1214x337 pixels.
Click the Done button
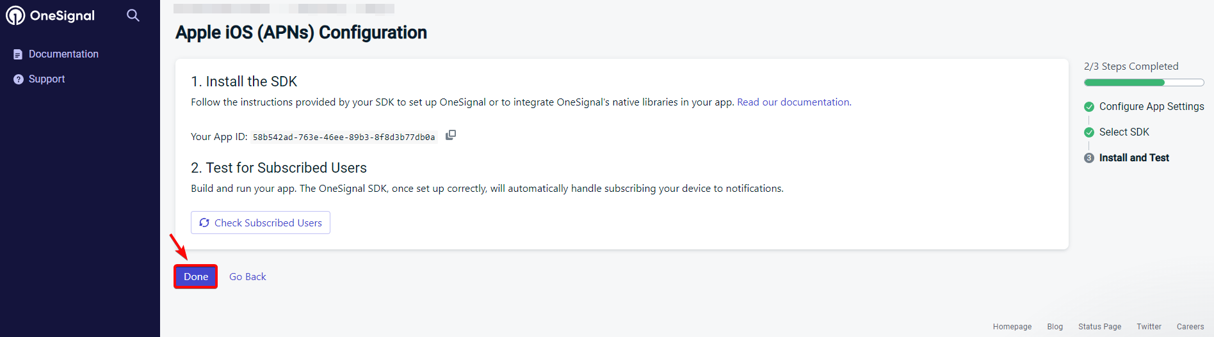(x=196, y=276)
